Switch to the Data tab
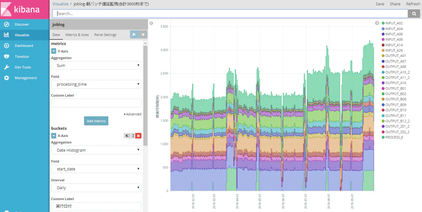 (56, 35)
